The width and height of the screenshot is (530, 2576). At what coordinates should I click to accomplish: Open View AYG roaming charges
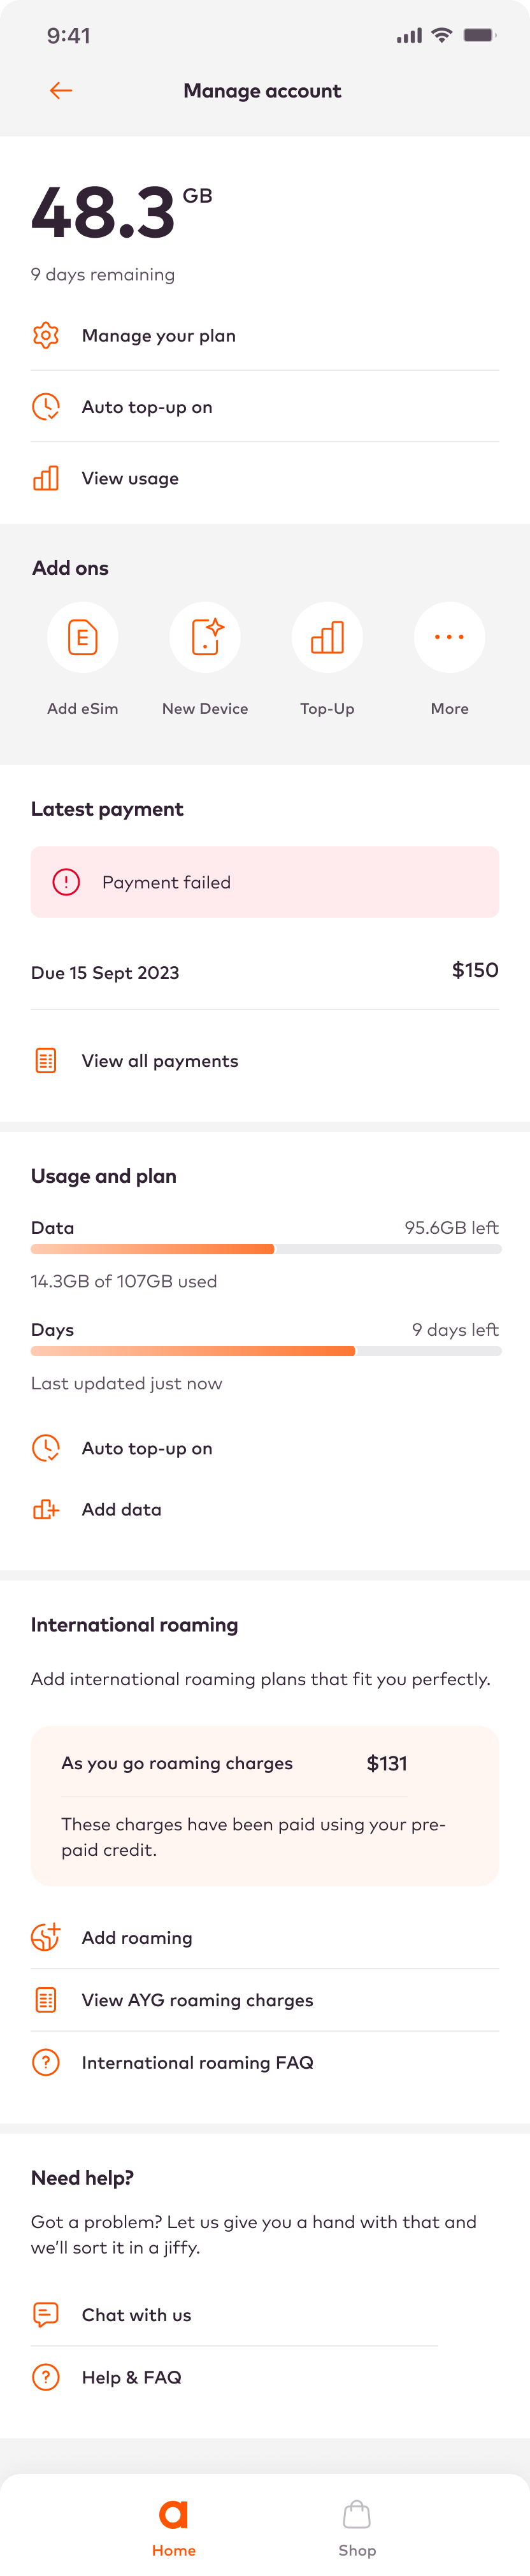point(197,2000)
